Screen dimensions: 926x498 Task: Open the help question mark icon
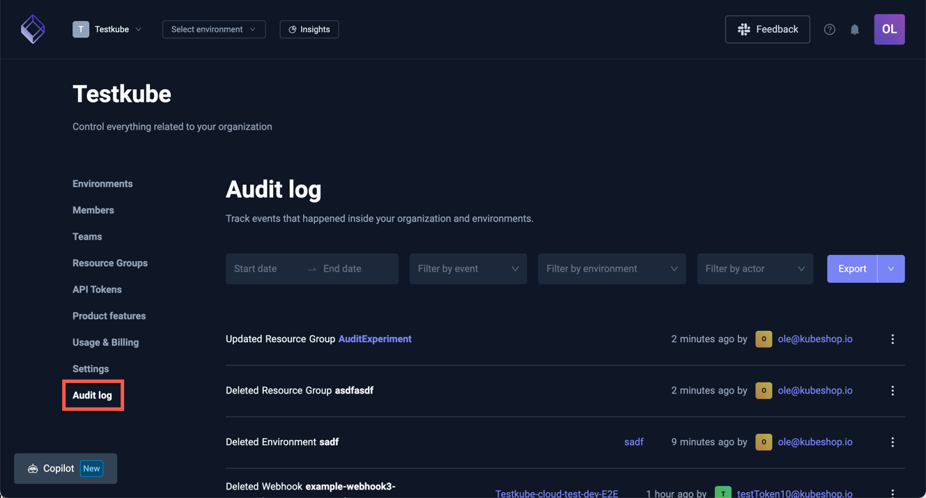click(x=829, y=29)
